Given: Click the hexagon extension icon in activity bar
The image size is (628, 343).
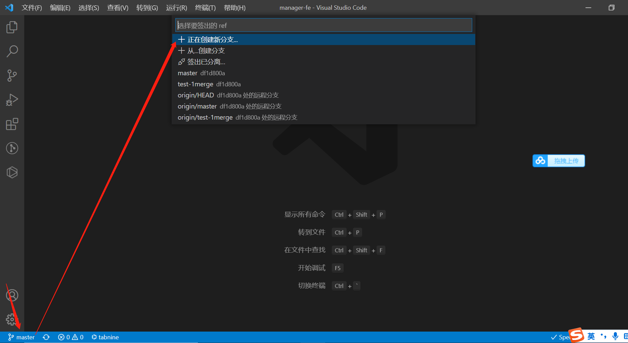Looking at the screenshot, I should click(x=12, y=172).
